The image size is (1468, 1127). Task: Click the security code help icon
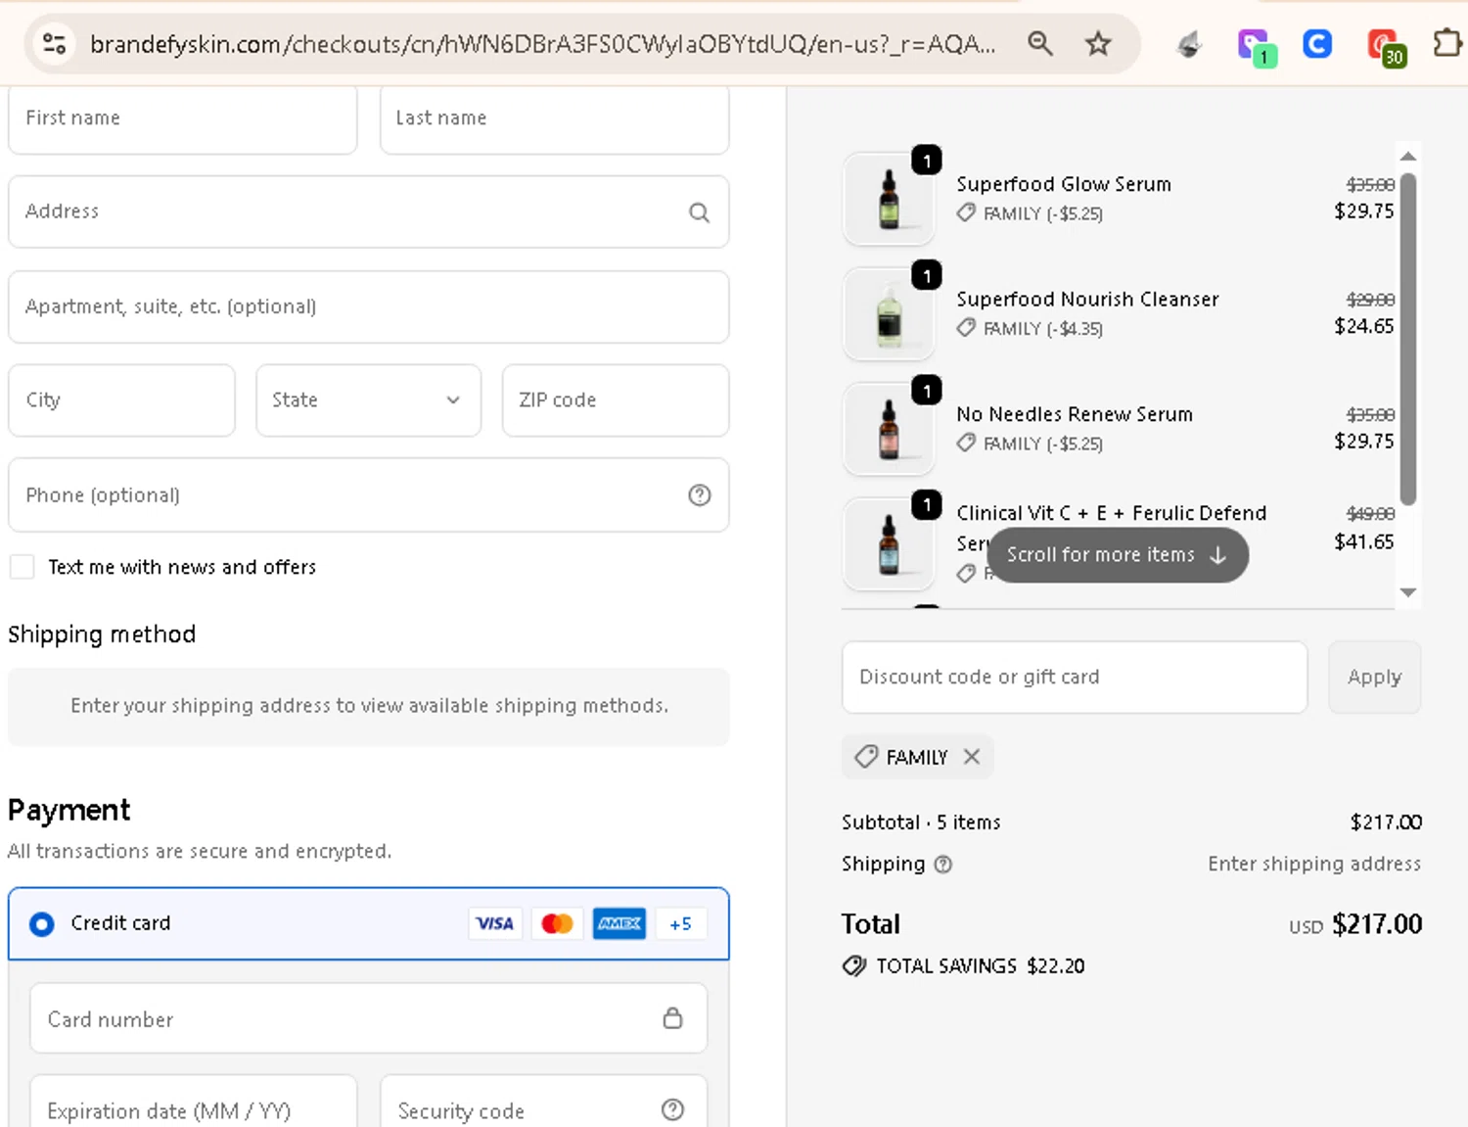point(672,1109)
